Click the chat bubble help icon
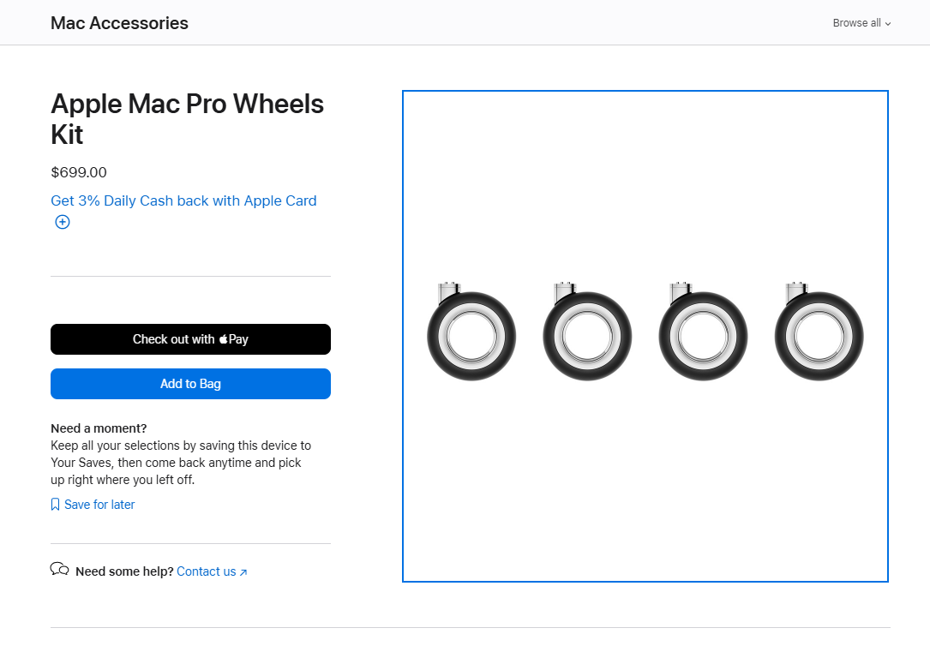 pos(59,569)
